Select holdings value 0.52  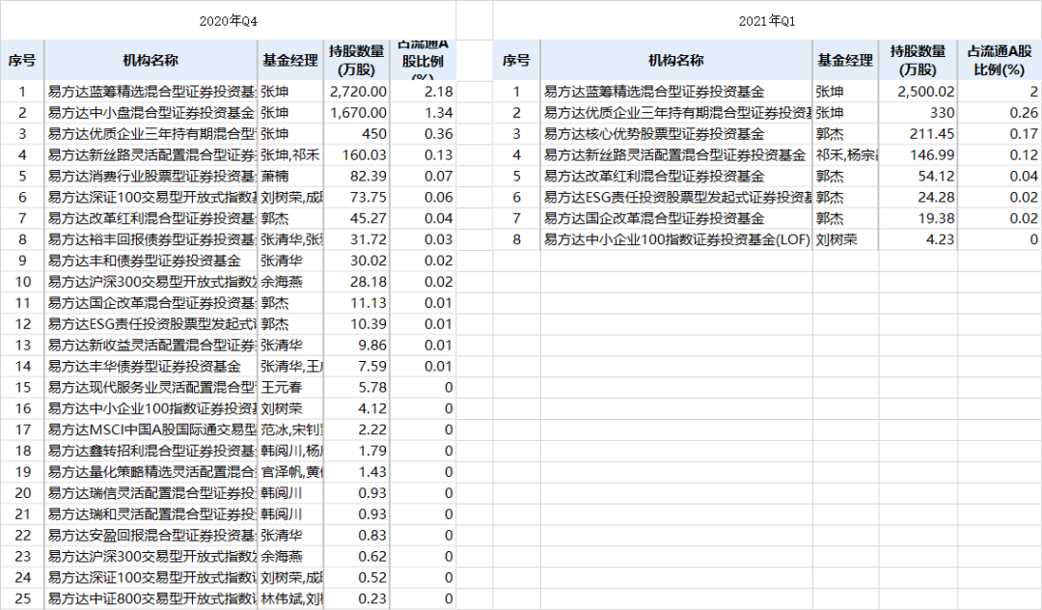pyautogui.click(x=357, y=578)
